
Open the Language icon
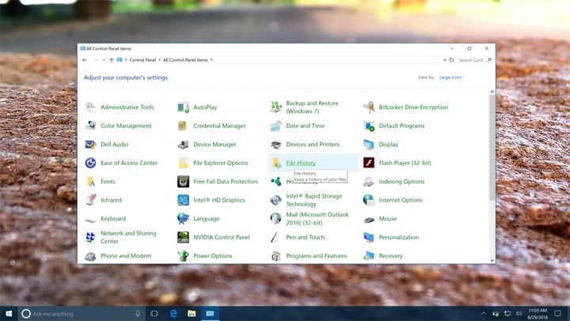tap(183, 219)
